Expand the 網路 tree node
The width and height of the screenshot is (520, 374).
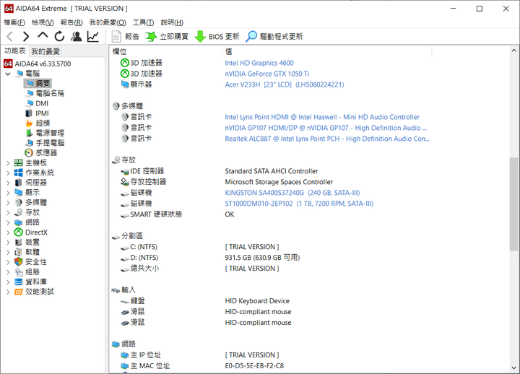8,222
